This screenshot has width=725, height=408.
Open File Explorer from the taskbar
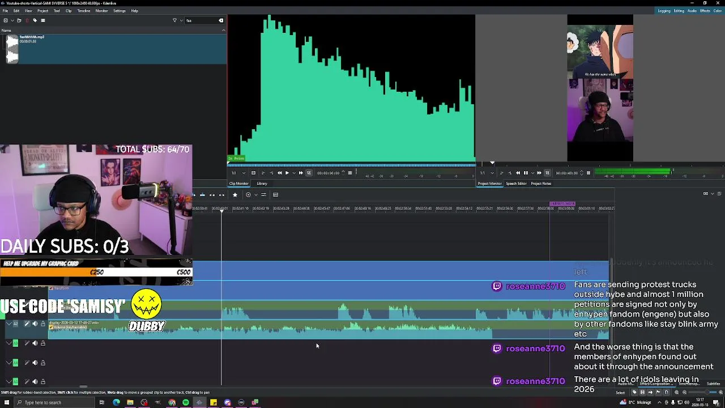pos(130,402)
